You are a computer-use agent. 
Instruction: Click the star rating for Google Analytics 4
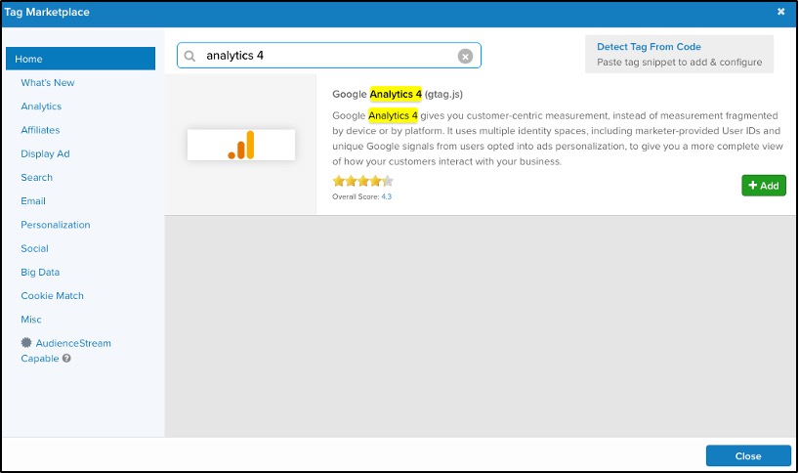[362, 181]
